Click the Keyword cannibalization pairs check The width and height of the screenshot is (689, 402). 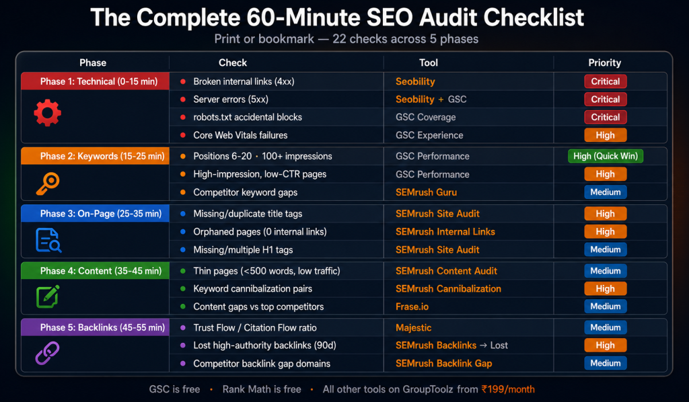pos(253,289)
